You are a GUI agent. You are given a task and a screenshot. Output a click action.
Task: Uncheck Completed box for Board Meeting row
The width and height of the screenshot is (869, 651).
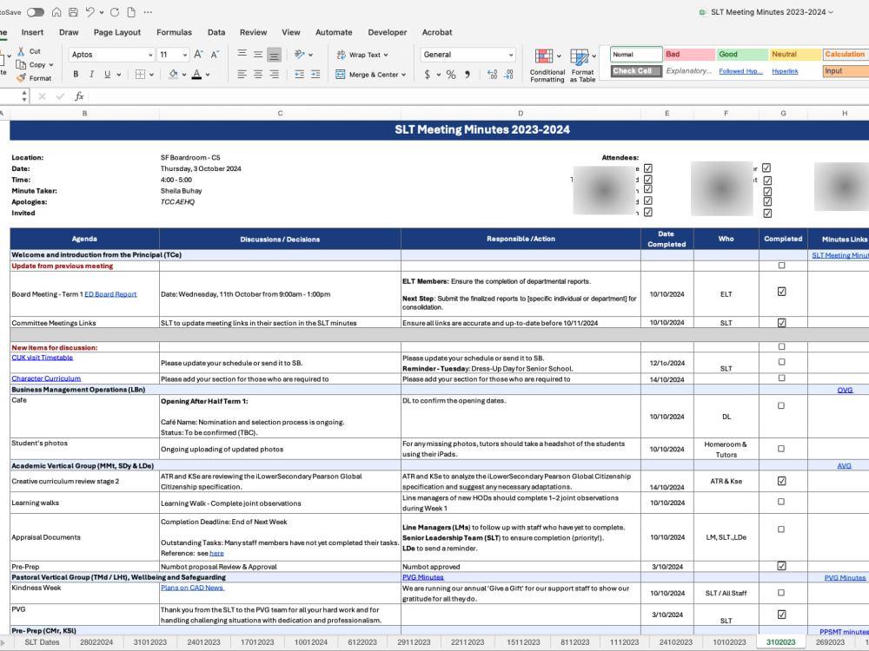point(781,292)
